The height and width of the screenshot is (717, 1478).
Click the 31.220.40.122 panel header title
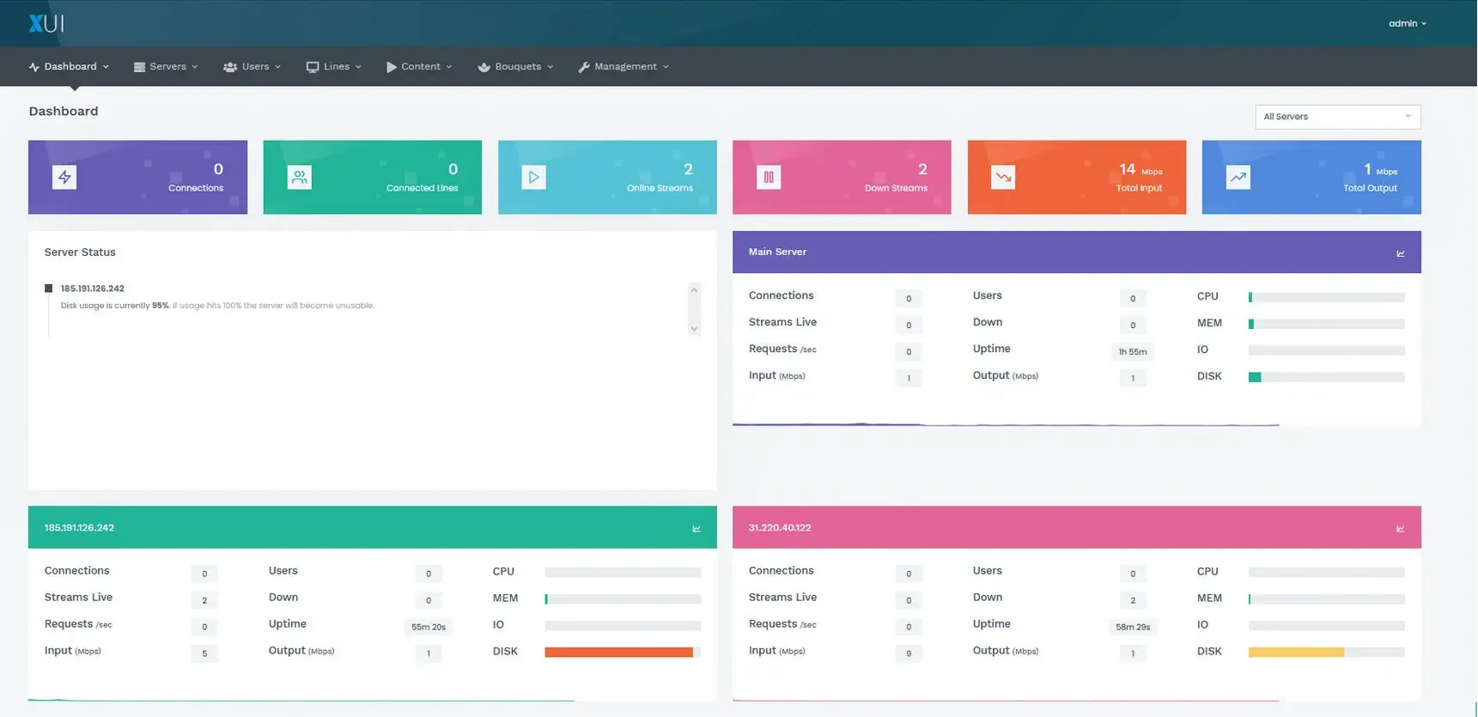[780, 528]
